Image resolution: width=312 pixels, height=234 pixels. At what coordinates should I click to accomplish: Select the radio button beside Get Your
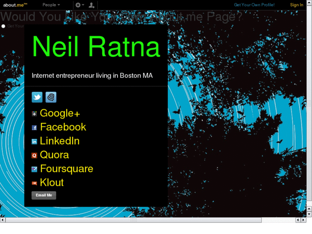(x=3, y=26)
